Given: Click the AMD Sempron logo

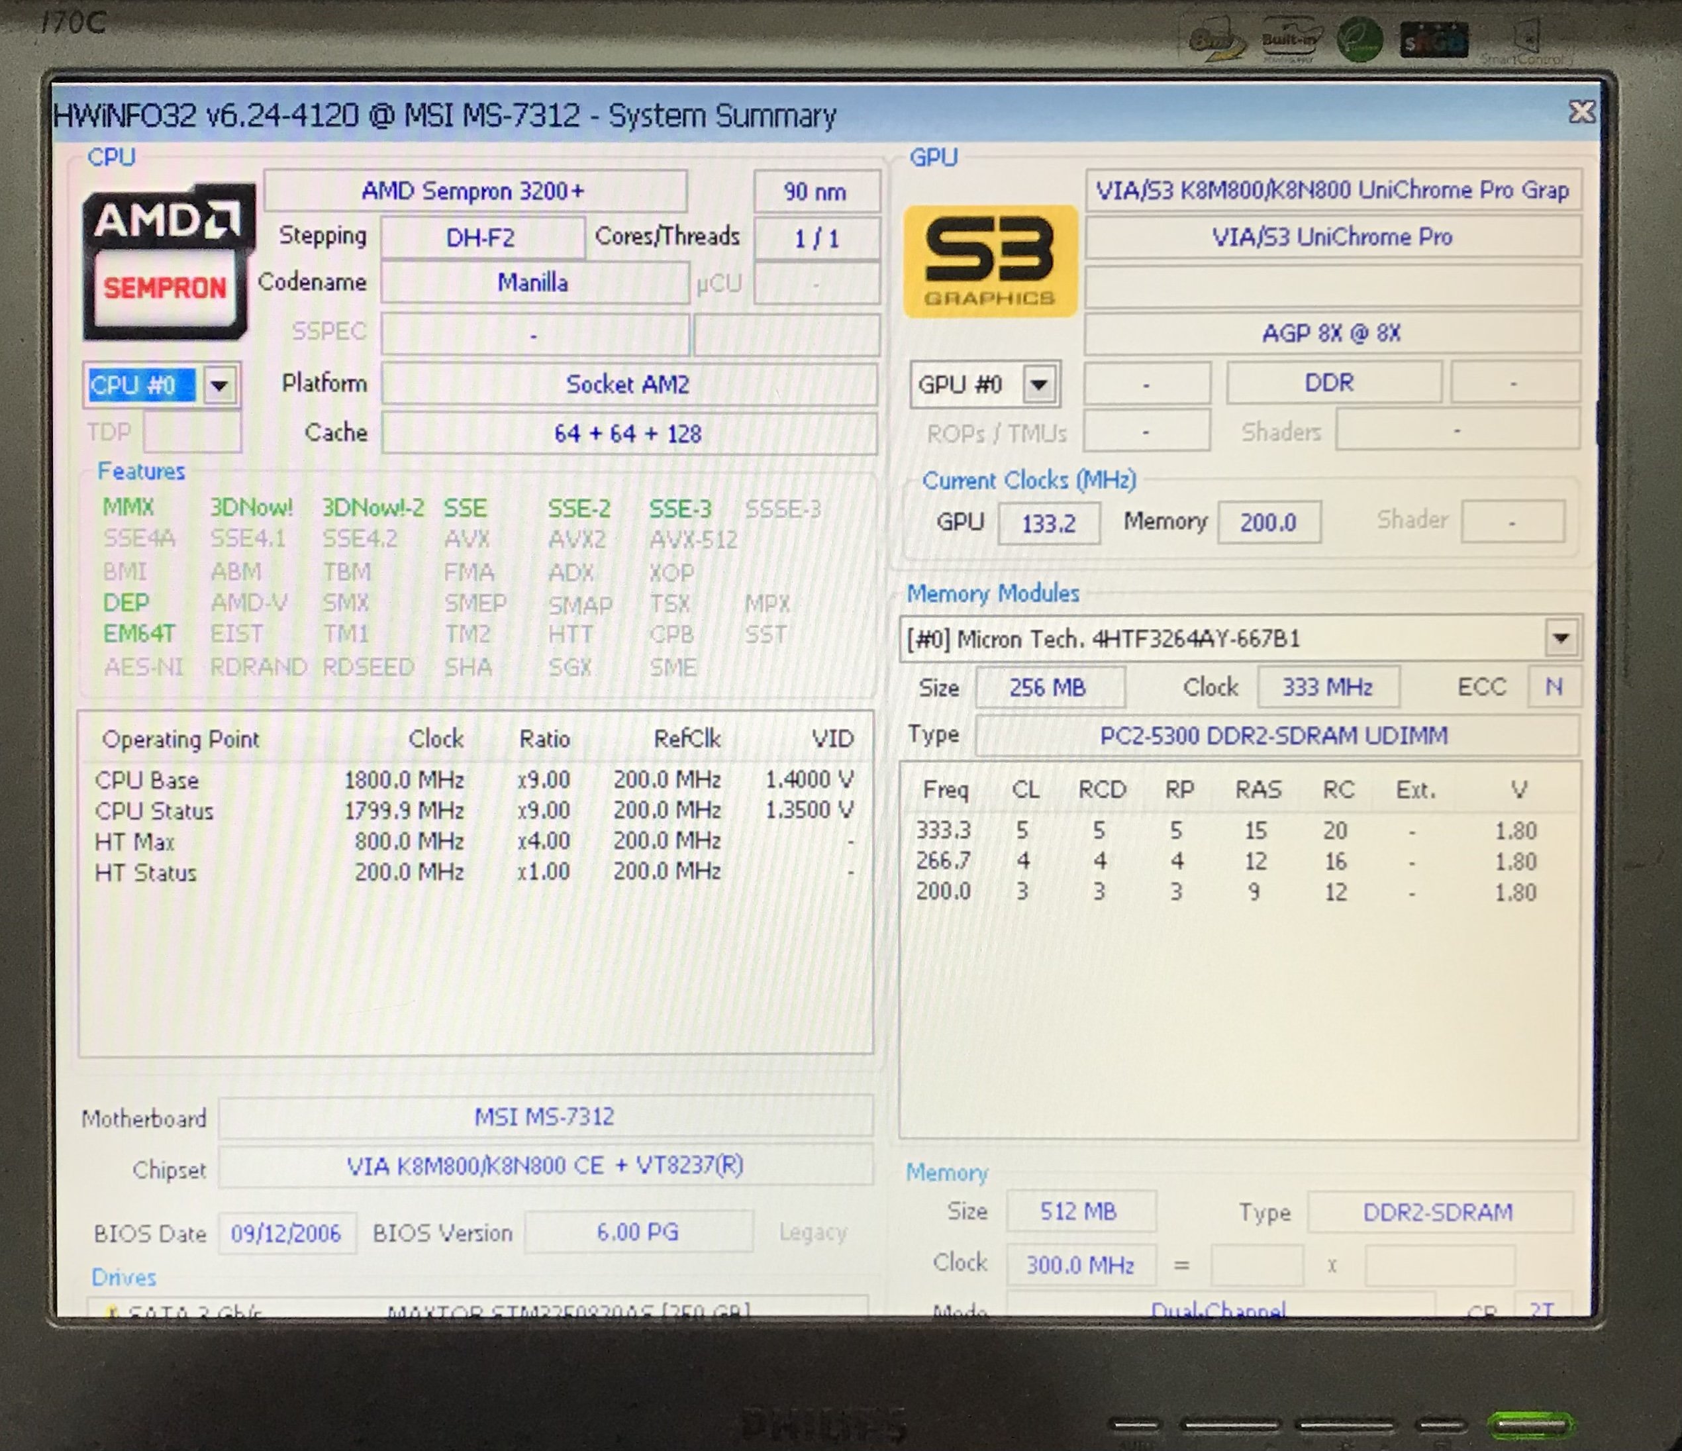Looking at the screenshot, I should pyautogui.click(x=168, y=262).
